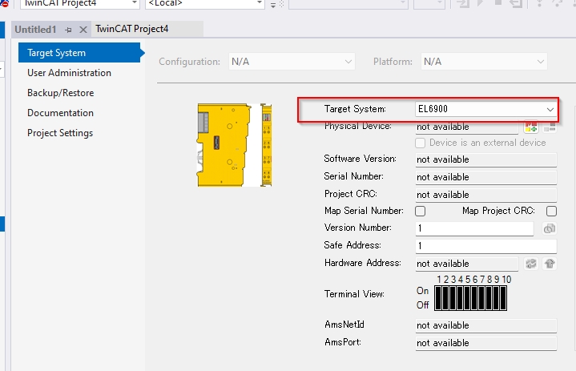Image resolution: width=576 pixels, height=371 pixels.
Task: Open the Target System dropdown showing EL6900
Action: pos(485,109)
